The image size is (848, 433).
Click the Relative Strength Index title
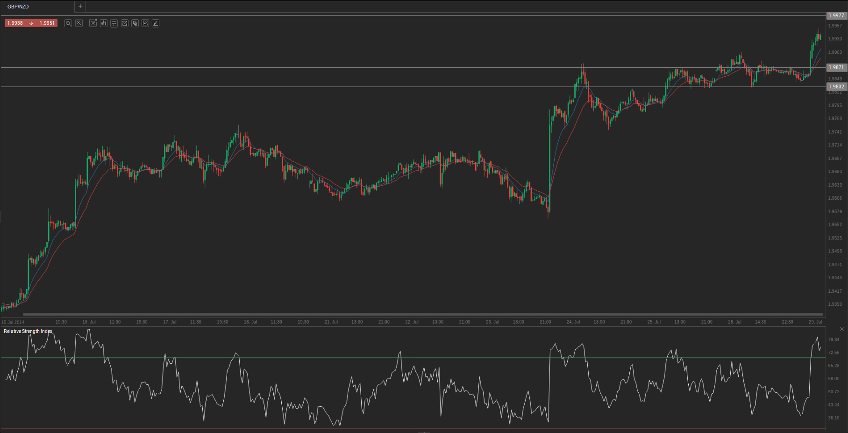(x=28, y=331)
